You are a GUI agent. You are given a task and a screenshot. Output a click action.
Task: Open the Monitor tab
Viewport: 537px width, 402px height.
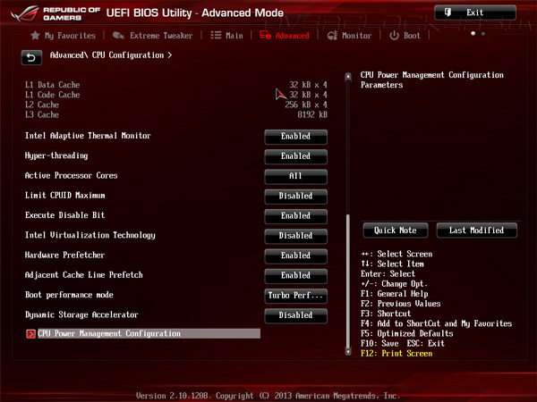click(349, 36)
